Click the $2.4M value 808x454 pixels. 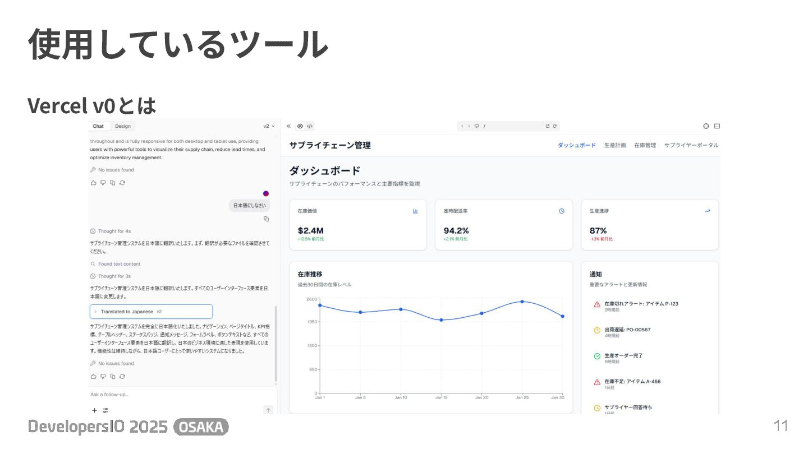tap(310, 230)
